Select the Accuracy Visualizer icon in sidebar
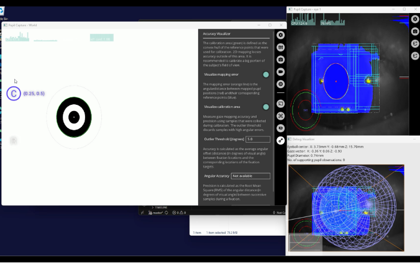 click(280, 140)
